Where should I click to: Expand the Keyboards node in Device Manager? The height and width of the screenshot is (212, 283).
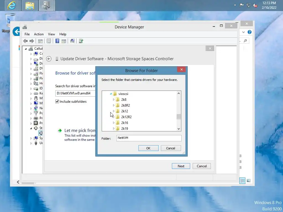coord(31,94)
